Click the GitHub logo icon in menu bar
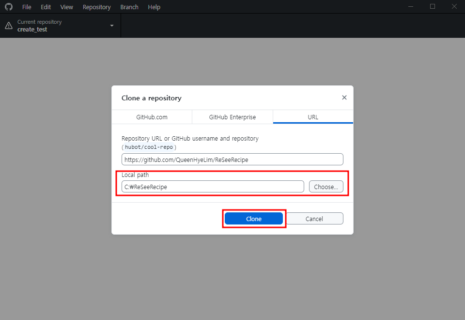The width and height of the screenshot is (465, 320). [x=9, y=7]
